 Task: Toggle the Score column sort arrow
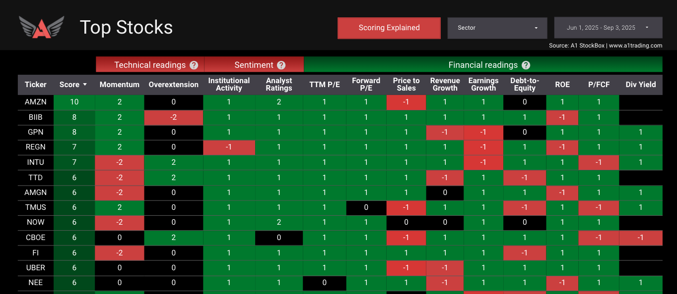coord(85,85)
